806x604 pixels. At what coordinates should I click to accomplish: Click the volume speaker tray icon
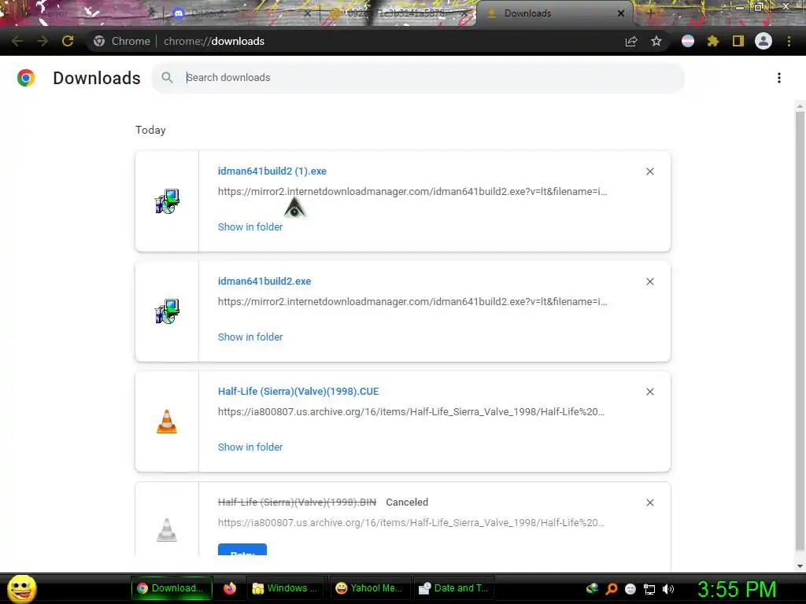668,588
